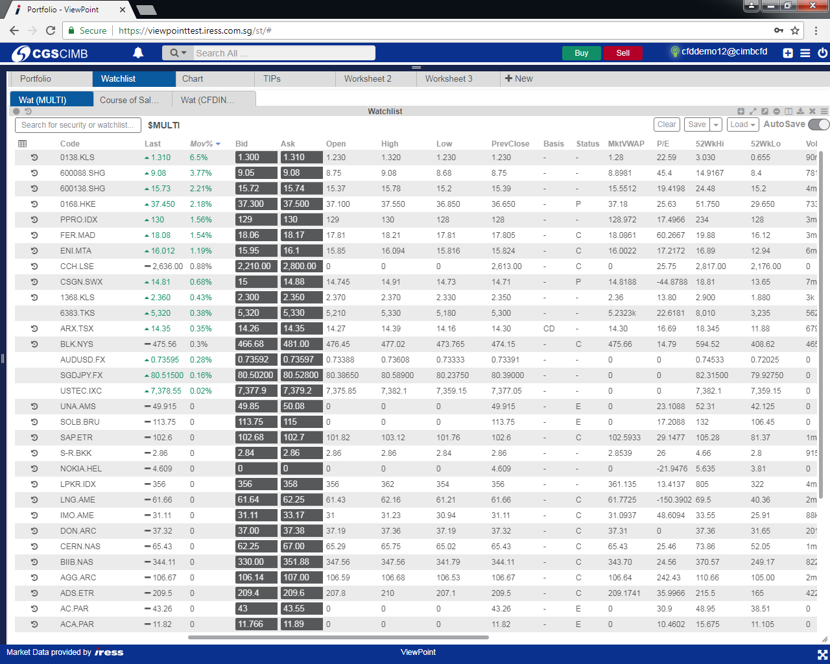Click history icon for NOKIA.HEL row
This screenshot has height=664, width=830.
[34, 469]
